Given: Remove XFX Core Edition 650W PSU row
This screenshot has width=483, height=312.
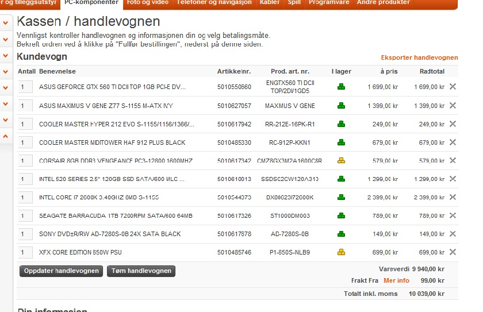Looking at the screenshot, I should pyautogui.click(x=453, y=252).
